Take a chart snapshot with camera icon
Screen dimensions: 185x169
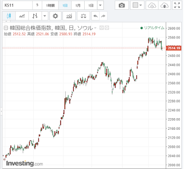pyautogui.click(x=122, y=6)
